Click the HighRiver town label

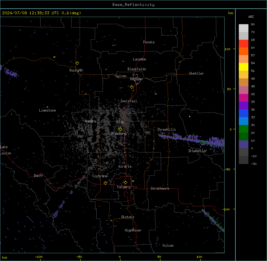[133, 230]
